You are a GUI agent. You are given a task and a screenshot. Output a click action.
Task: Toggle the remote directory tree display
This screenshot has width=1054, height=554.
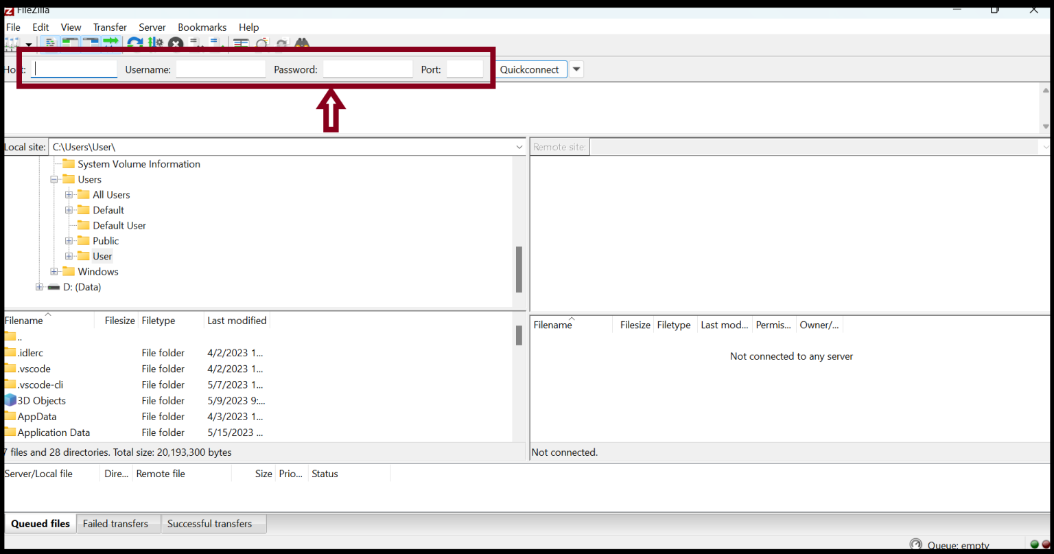click(x=91, y=43)
